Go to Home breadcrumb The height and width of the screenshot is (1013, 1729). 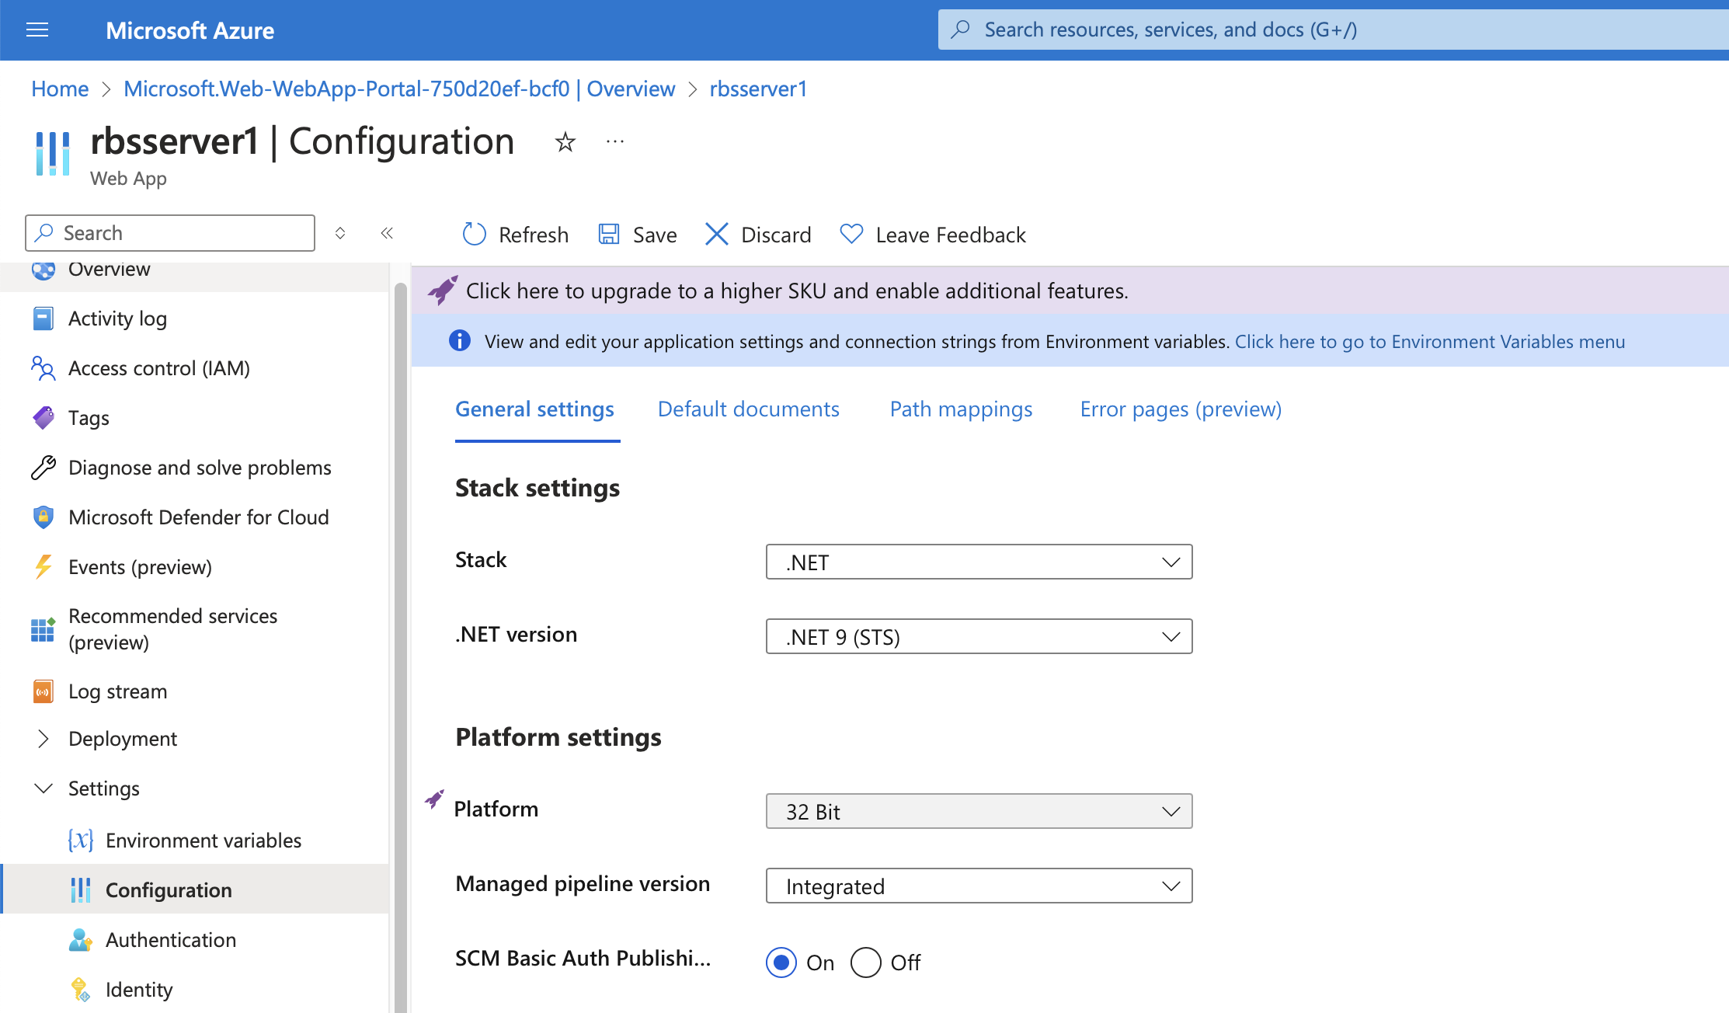pyautogui.click(x=60, y=89)
